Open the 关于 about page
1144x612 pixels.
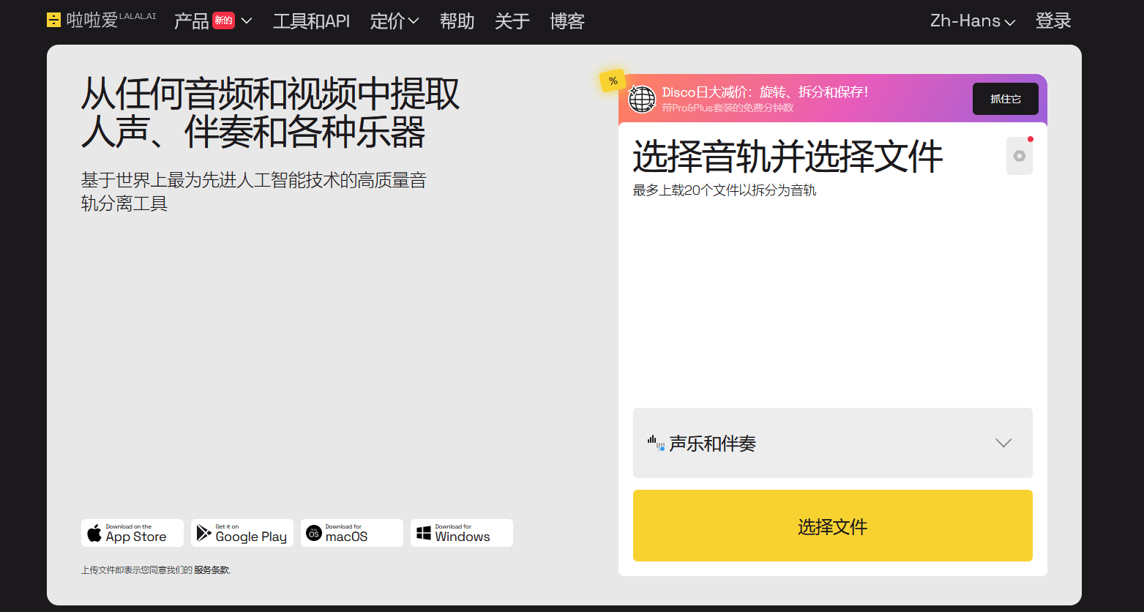(x=512, y=21)
